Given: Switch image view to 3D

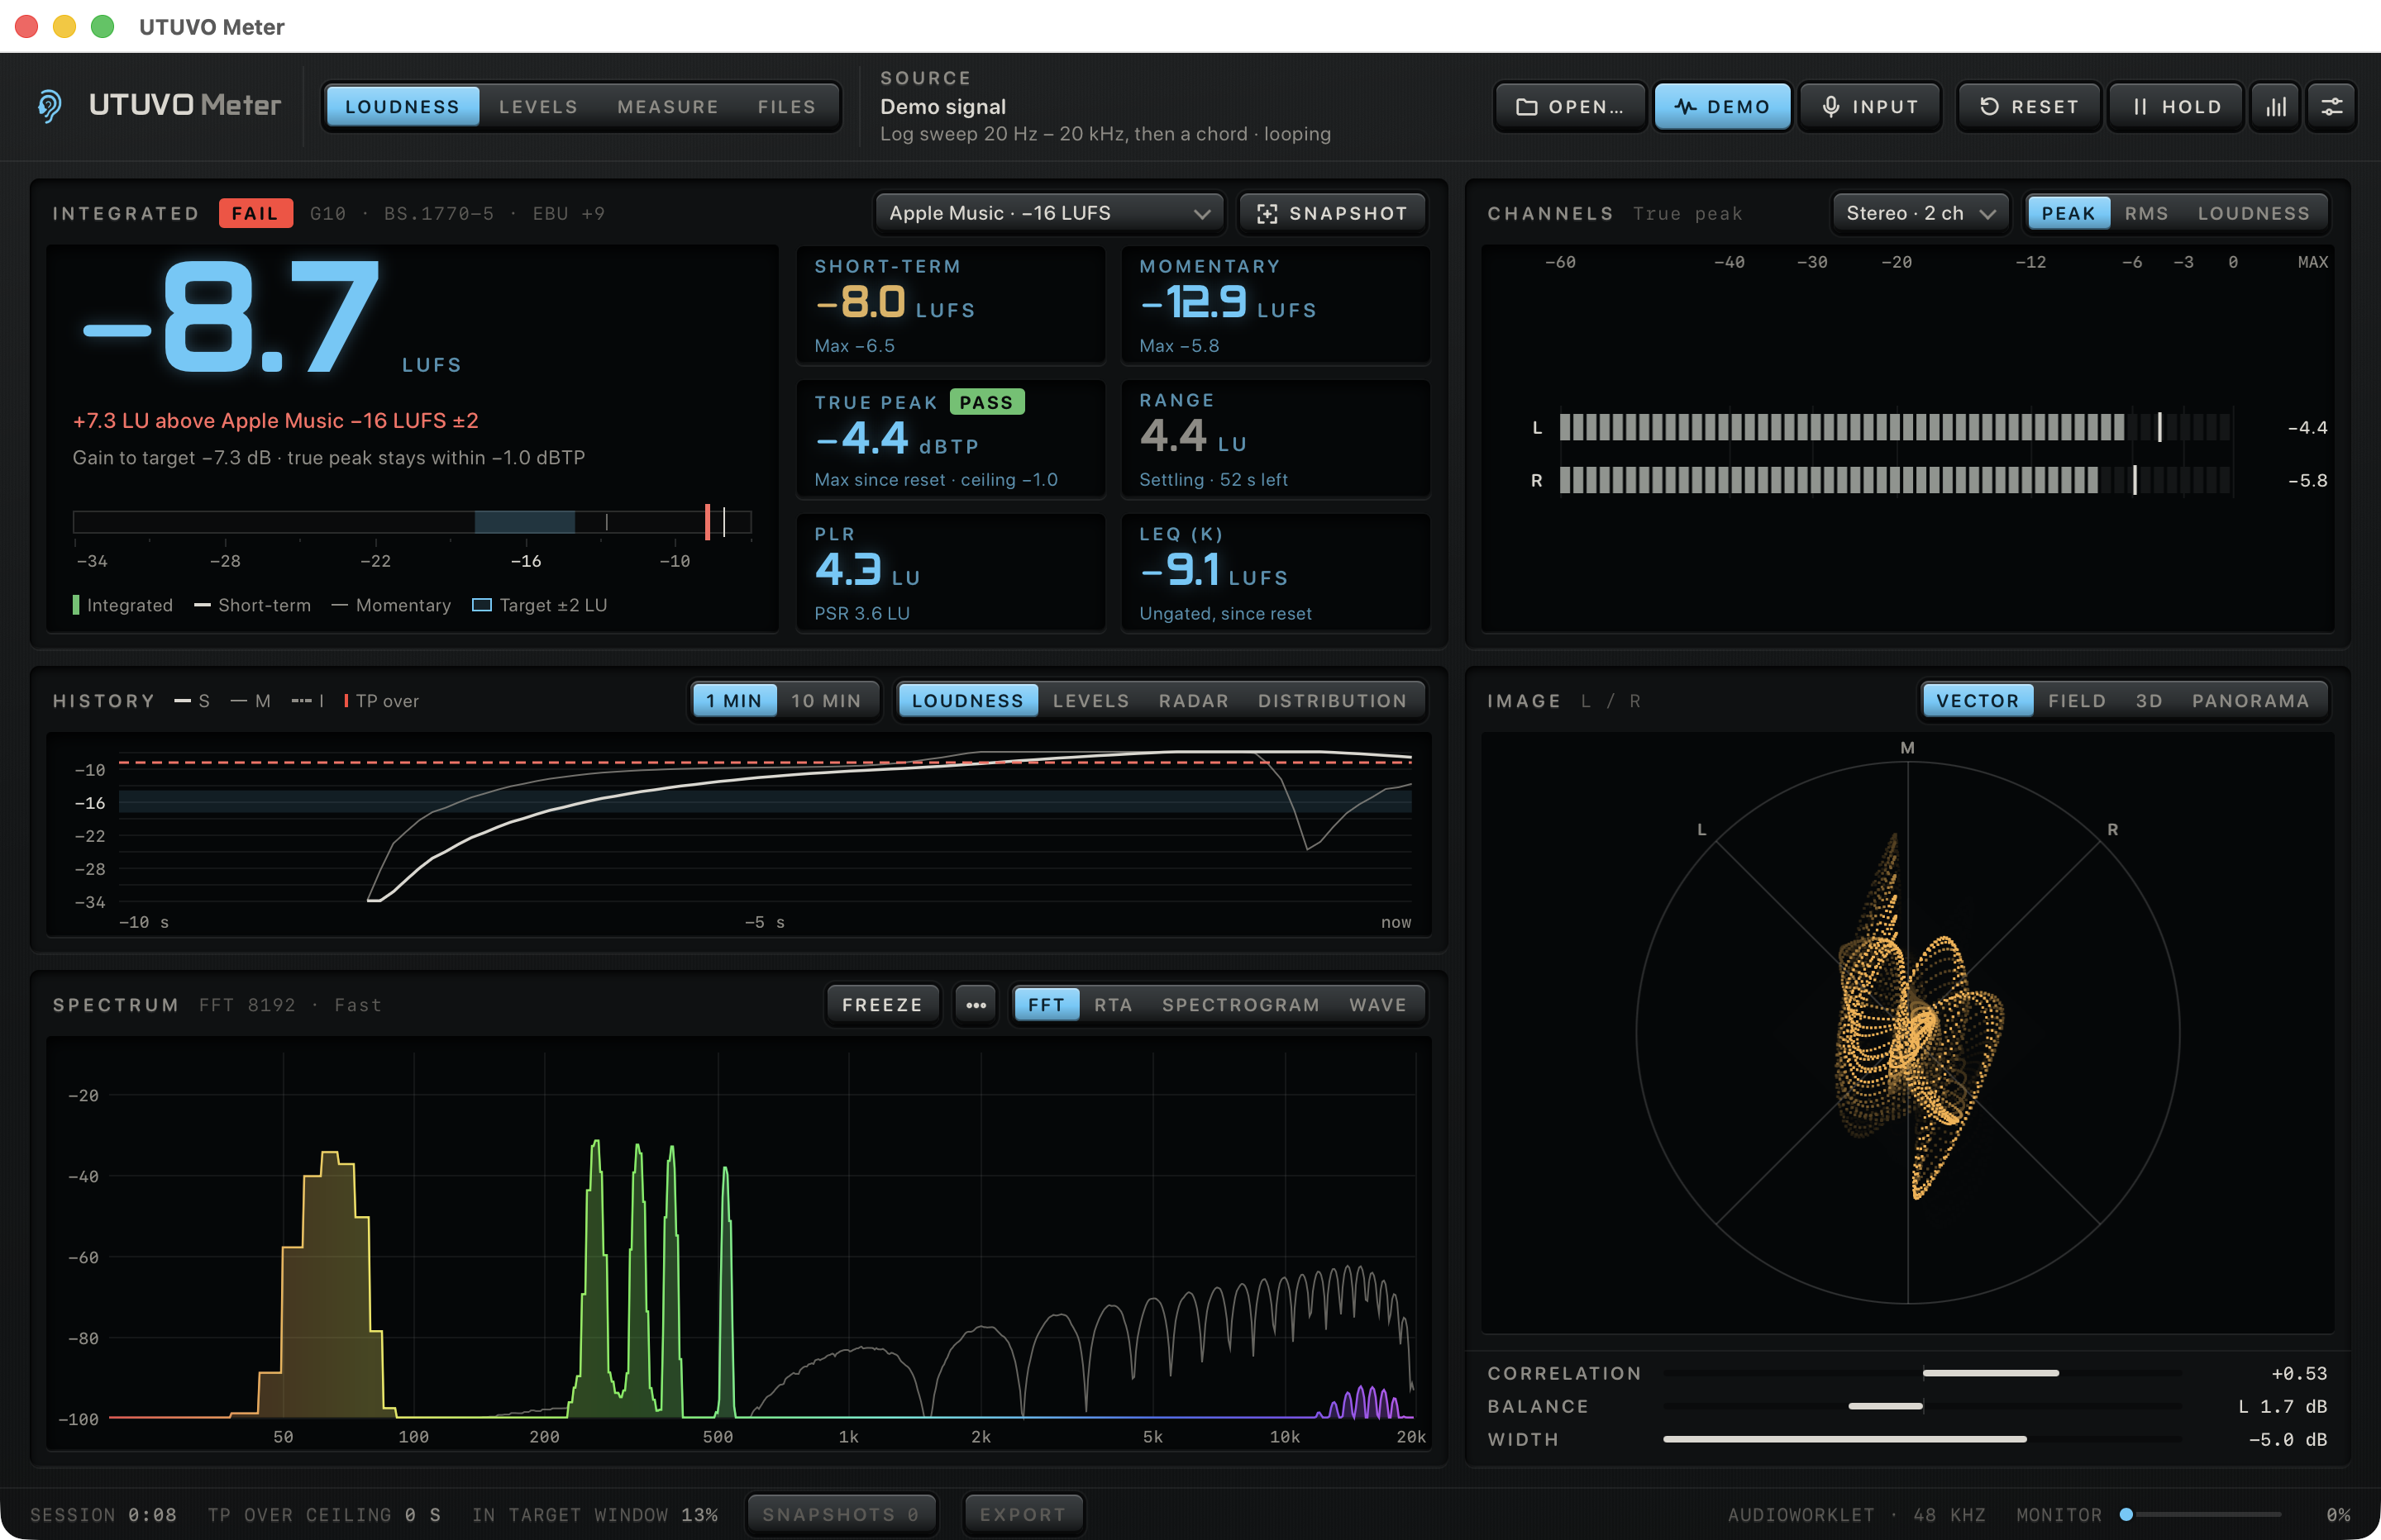Looking at the screenshot, I should click(2149, 701).
